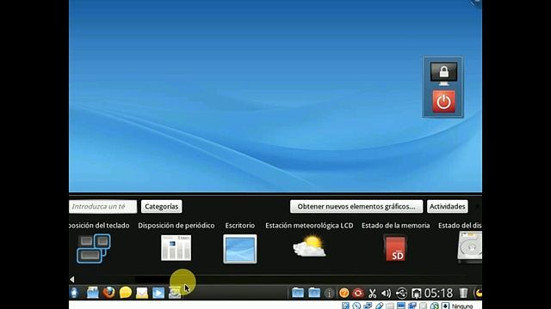The height and width of the screenshot is (309, 551).
Task: Open the Obtener nuevos elementos gráficos menu
Action: tap(356, 206)
